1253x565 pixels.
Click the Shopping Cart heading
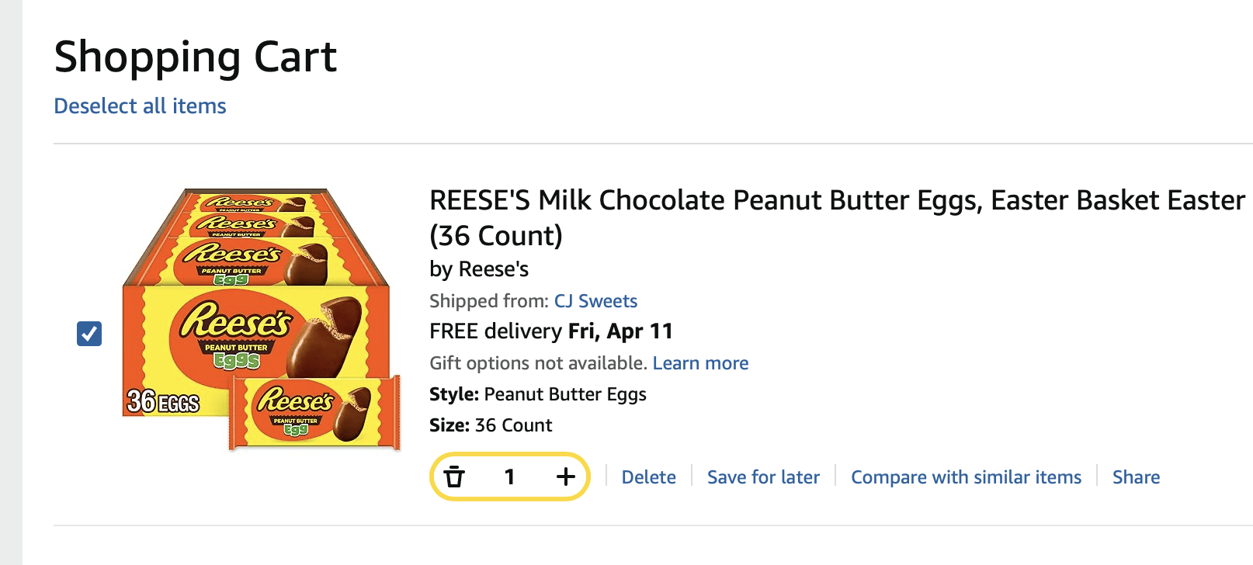(x=196, y=57)
